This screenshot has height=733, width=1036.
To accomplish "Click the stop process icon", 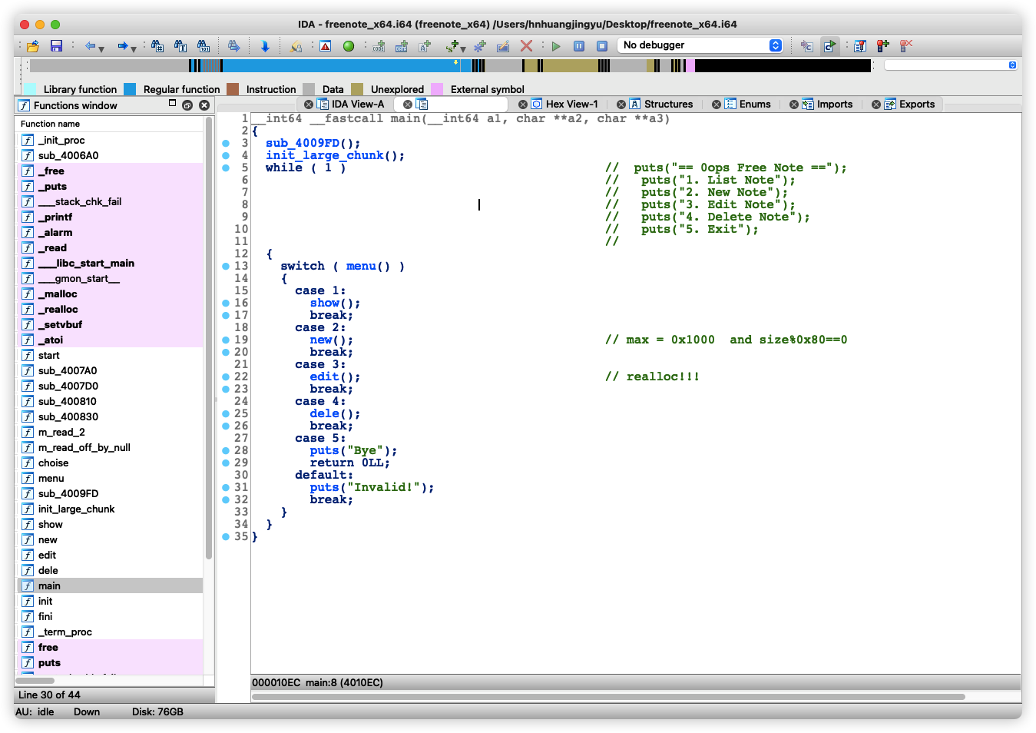I will coord(602,46).
